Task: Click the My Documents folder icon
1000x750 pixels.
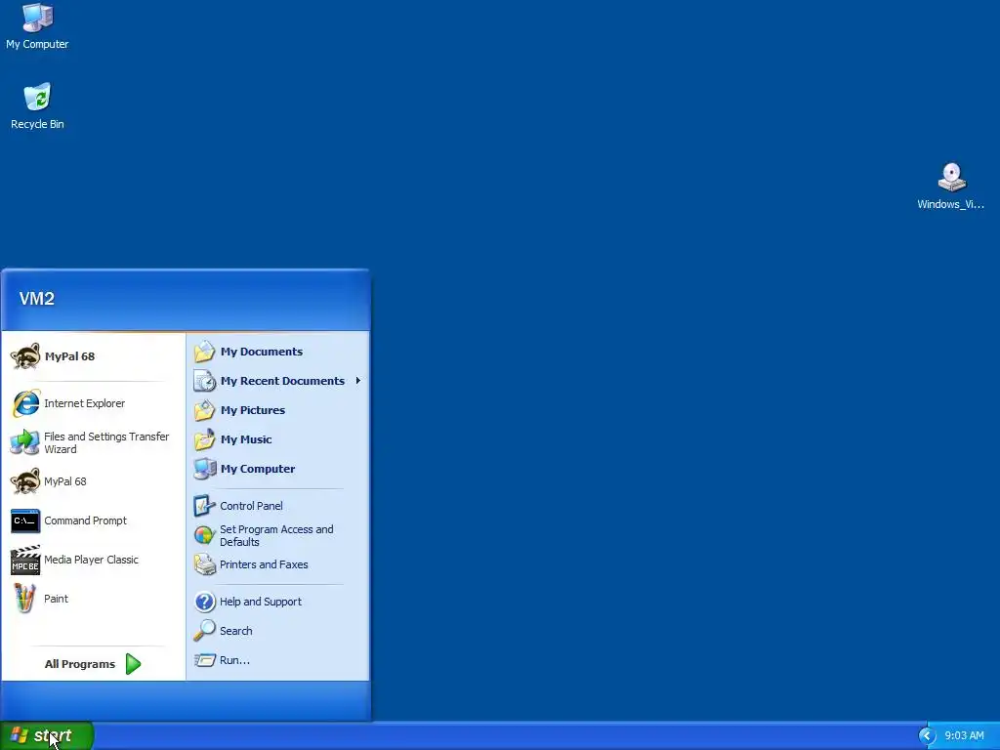Action: (x=205, y=352)
